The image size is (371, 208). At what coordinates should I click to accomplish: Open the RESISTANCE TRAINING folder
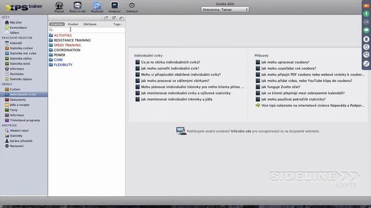pyautogui.click(x=70, y=40)
